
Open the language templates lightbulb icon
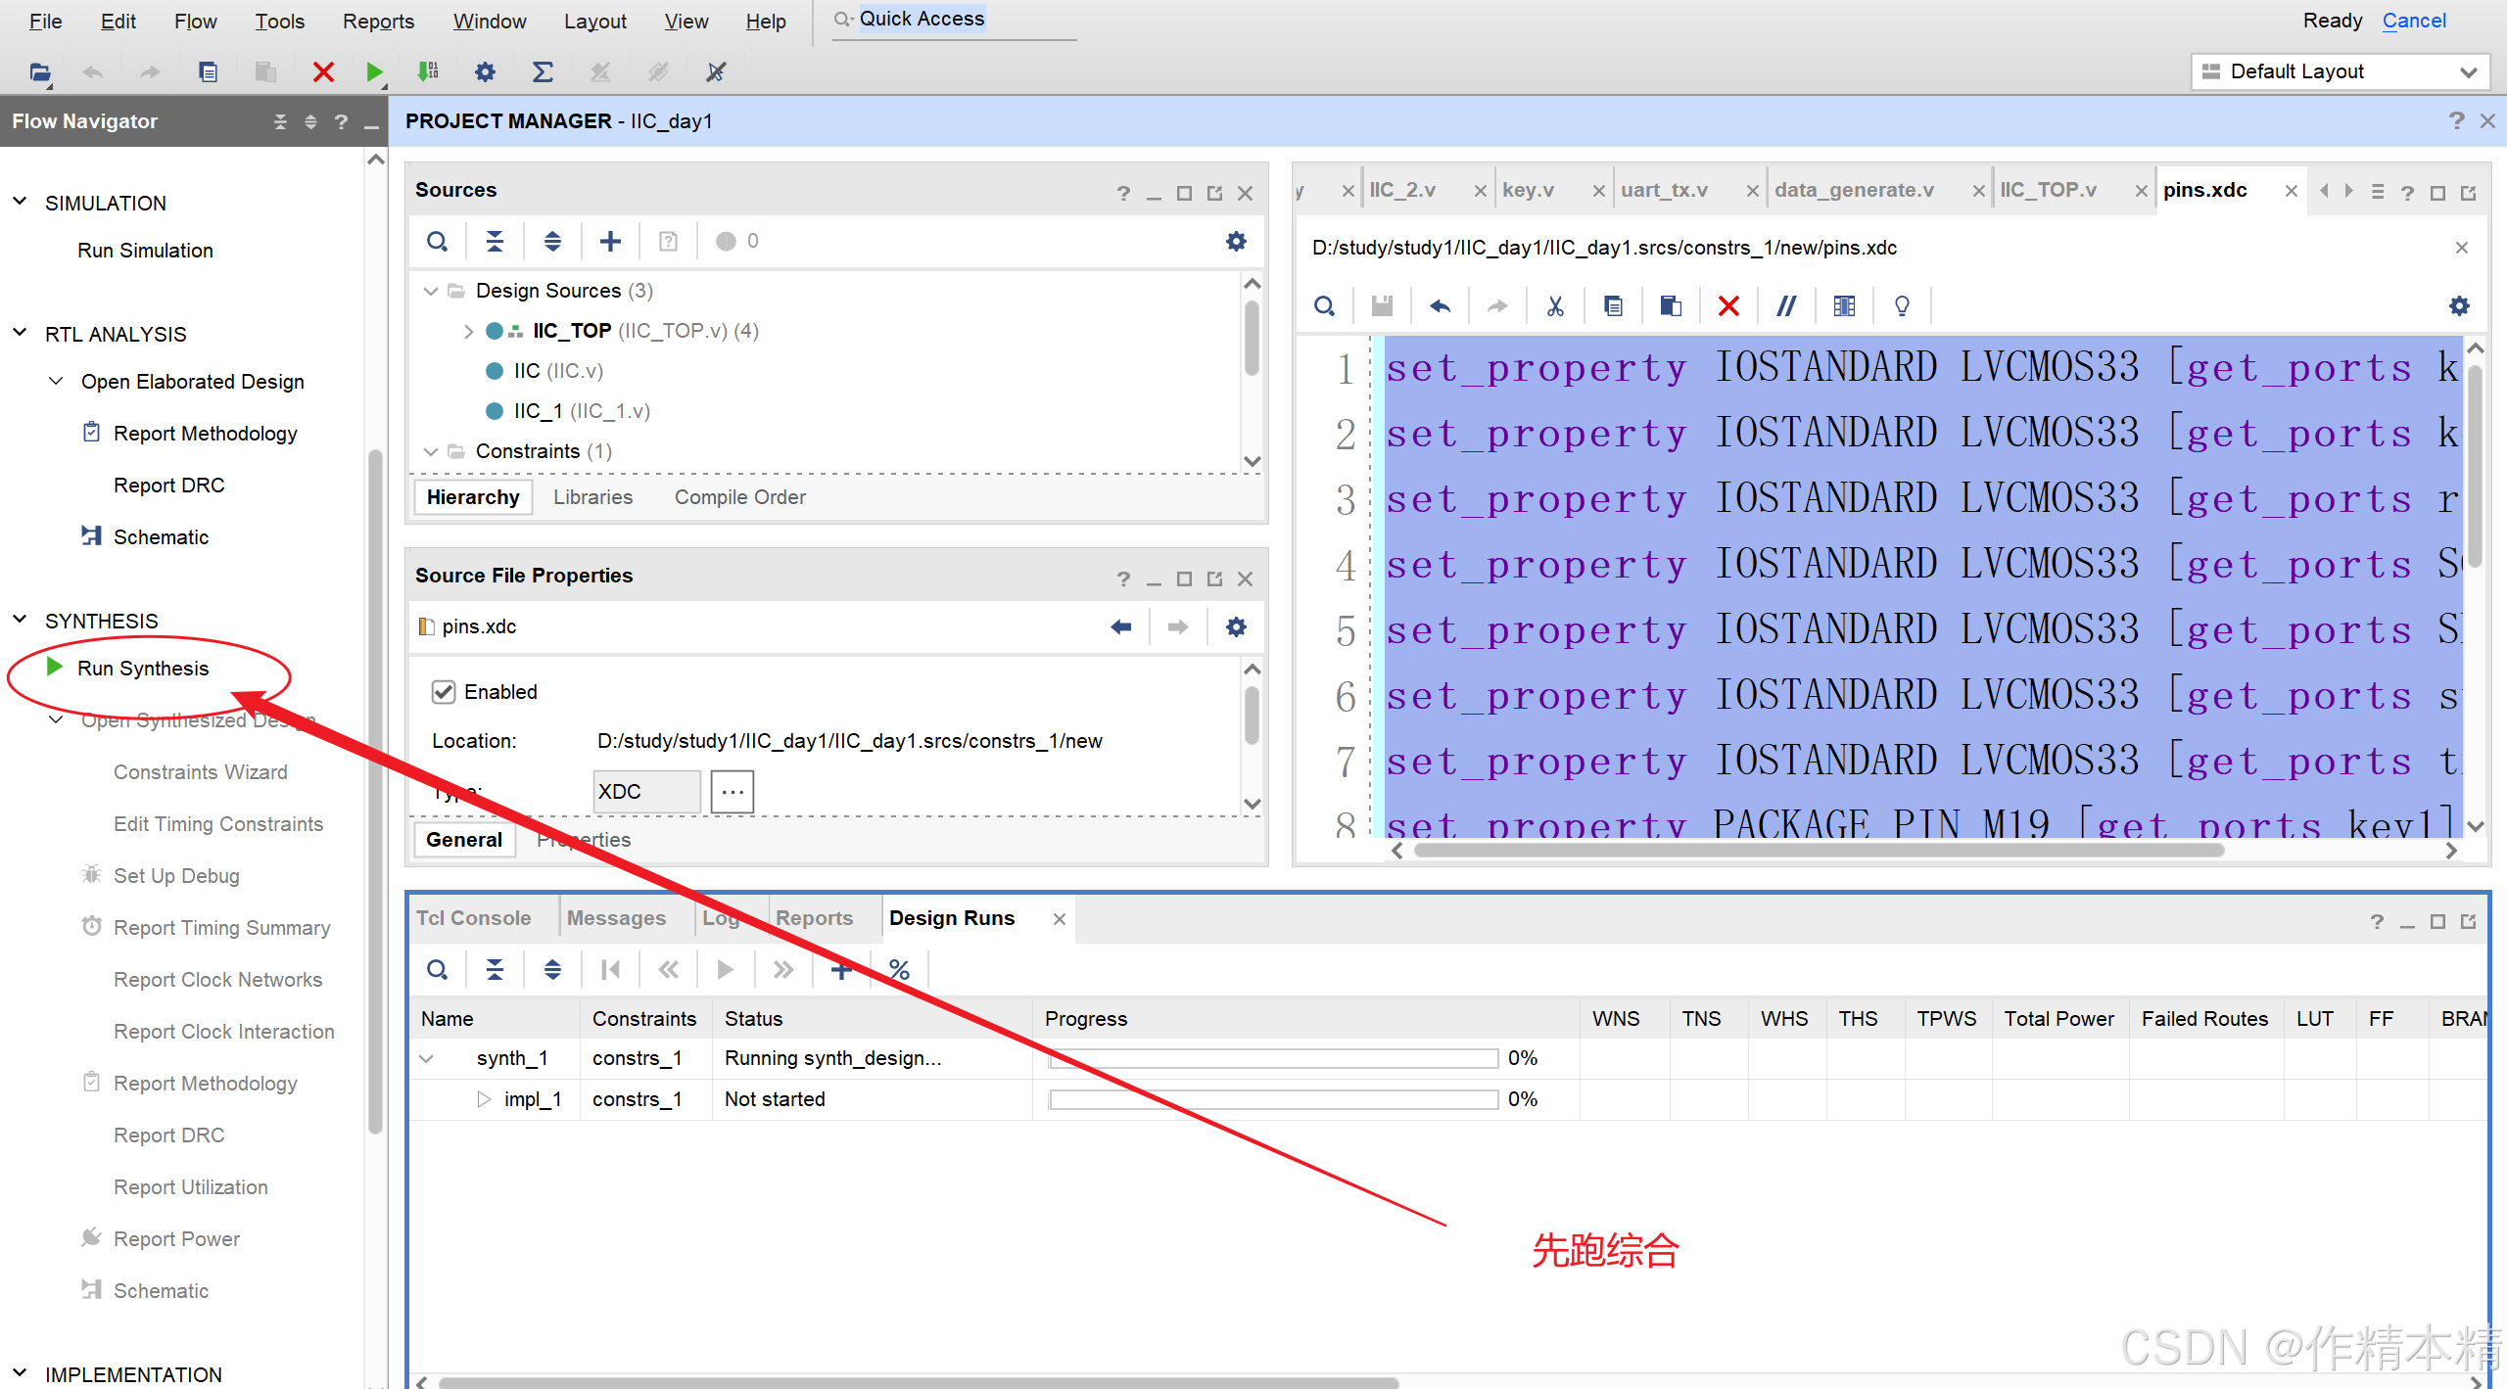coord(1902,306)
